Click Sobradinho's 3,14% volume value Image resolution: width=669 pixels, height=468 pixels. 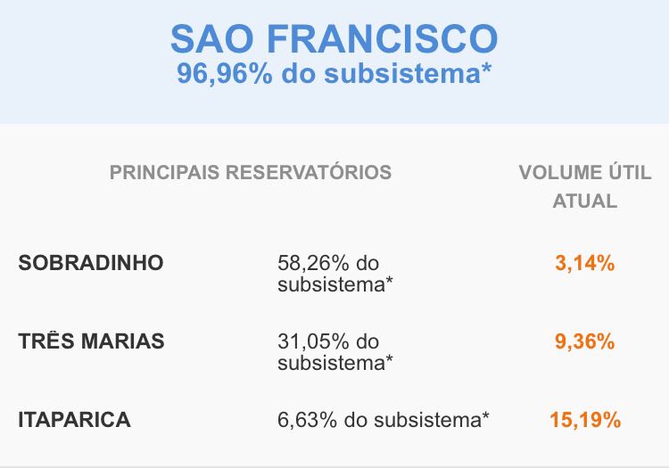tap(585, 263)
